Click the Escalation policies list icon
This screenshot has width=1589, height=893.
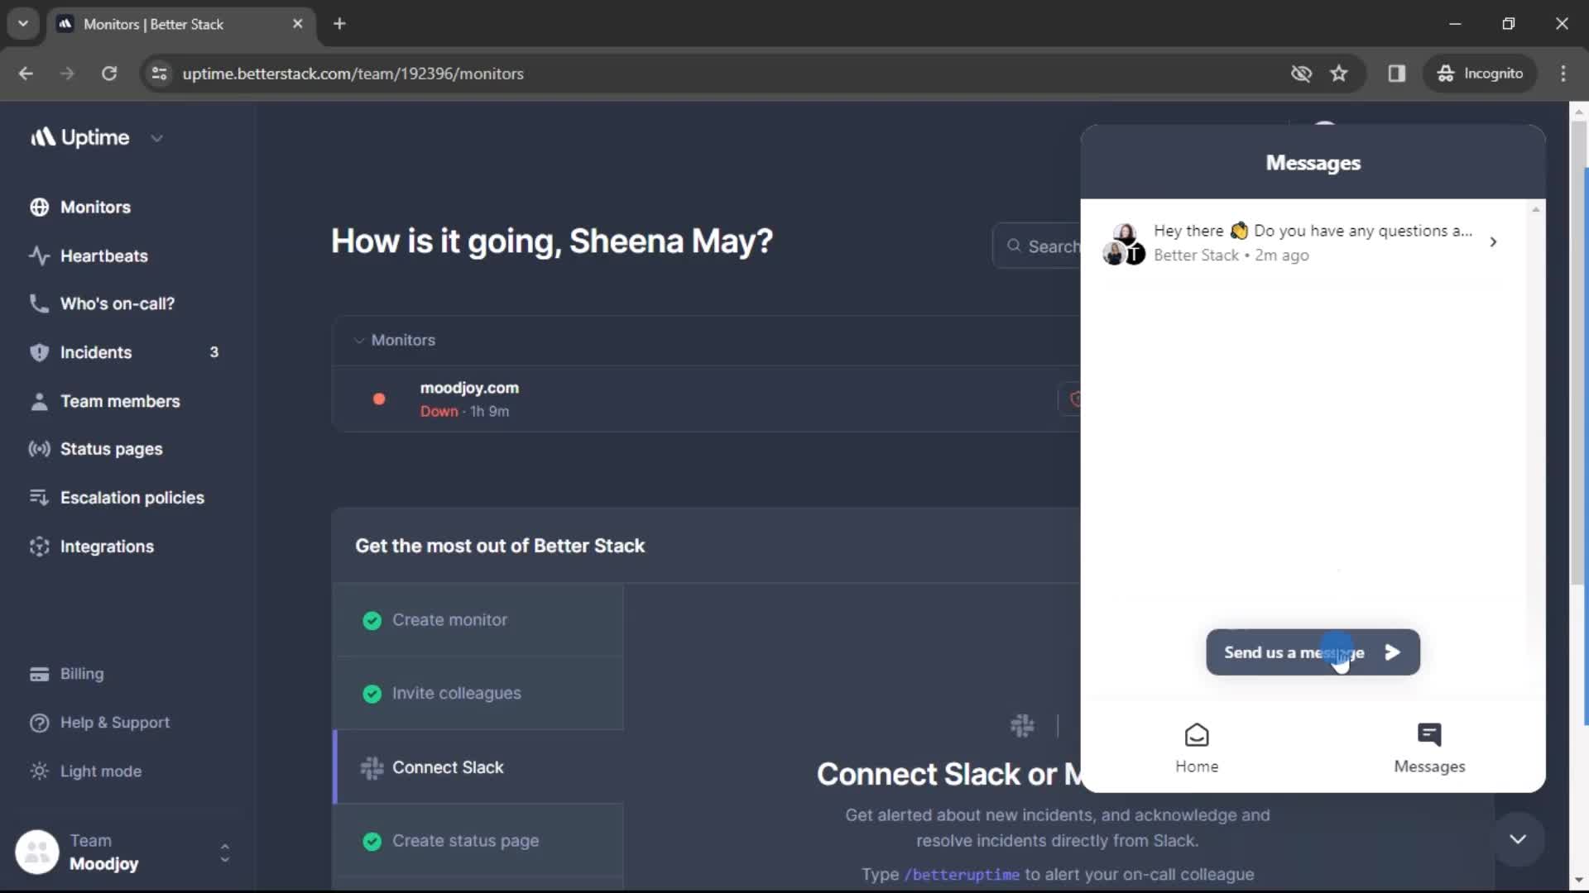[x=39, y=498]
